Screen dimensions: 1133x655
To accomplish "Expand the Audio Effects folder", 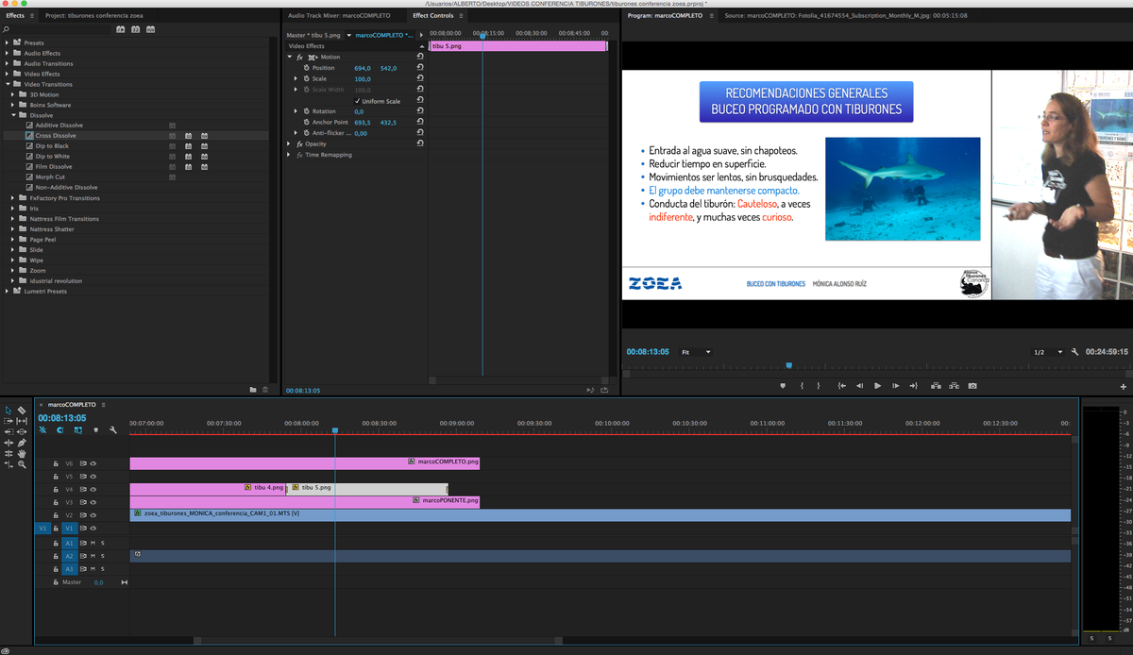I will click(x=7, y=54).
